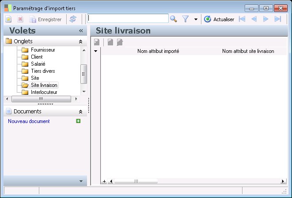Collapse the Documents section

click(x=80, y=112)
